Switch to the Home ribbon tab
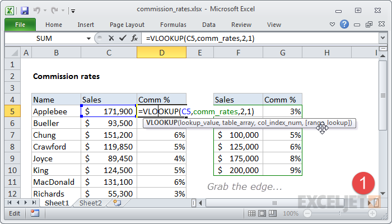 coord(54,25)
